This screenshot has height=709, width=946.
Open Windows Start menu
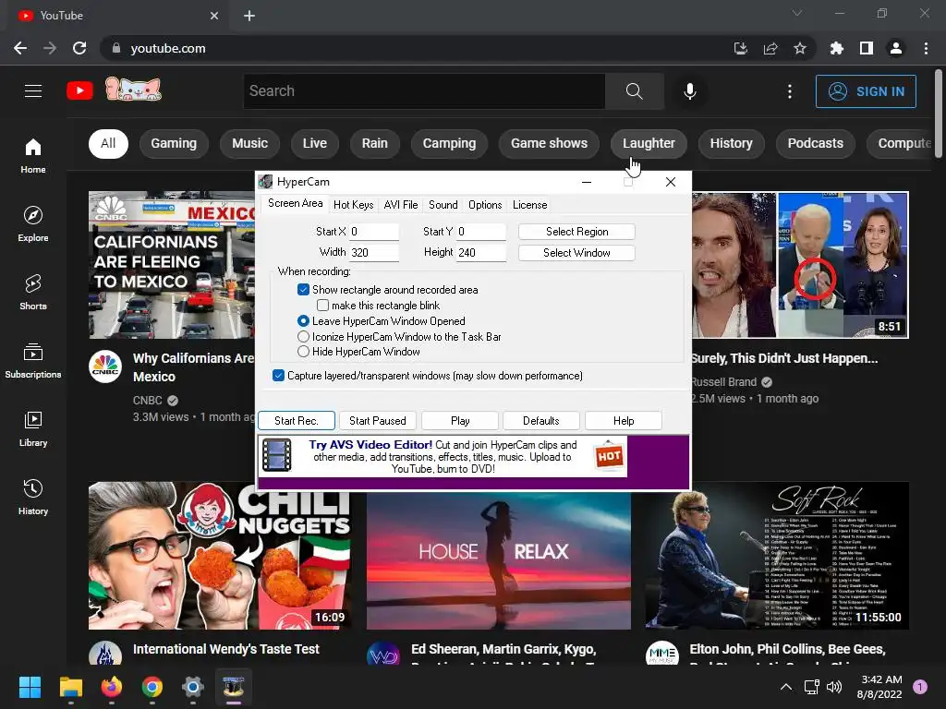(30, 687)
